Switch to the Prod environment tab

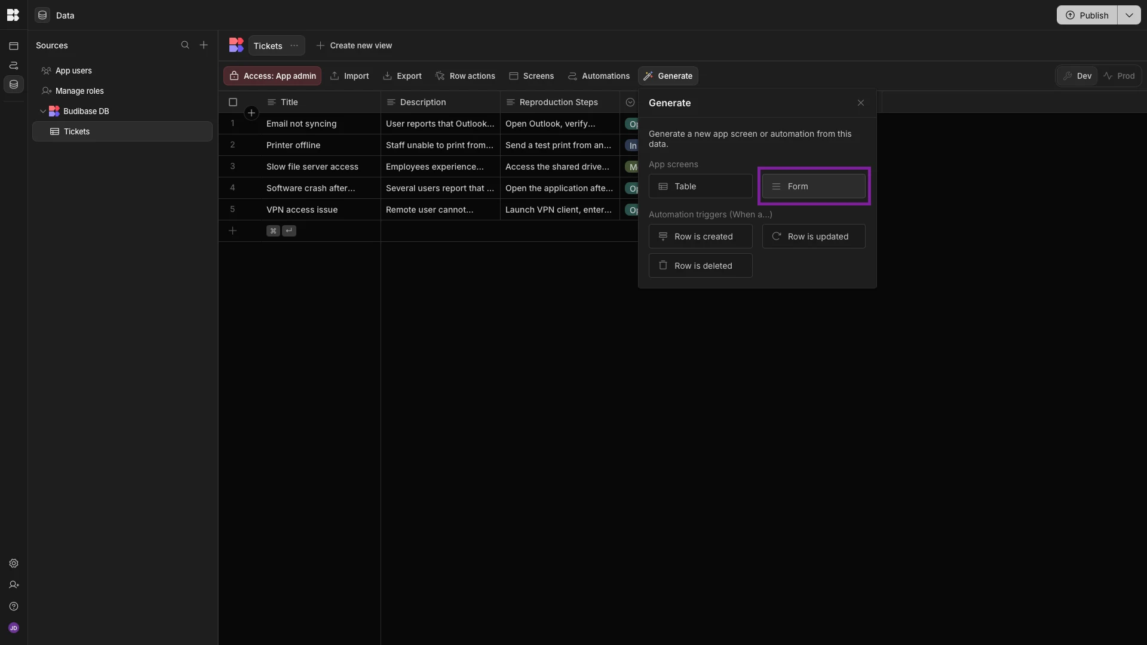pyautogui.click(x=1121, y=76)
